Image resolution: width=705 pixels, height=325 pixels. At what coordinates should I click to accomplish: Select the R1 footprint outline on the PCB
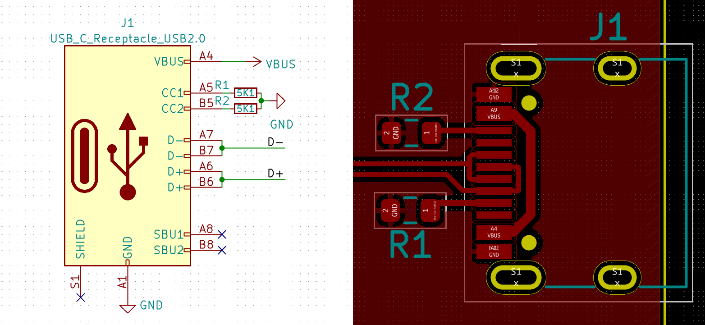click(x=410, y=210)
